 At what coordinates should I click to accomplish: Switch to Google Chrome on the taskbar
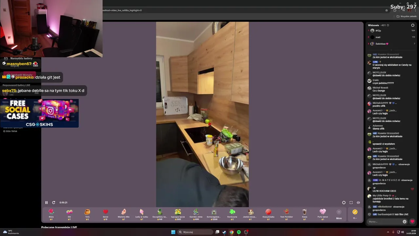(x=231, y=232)
